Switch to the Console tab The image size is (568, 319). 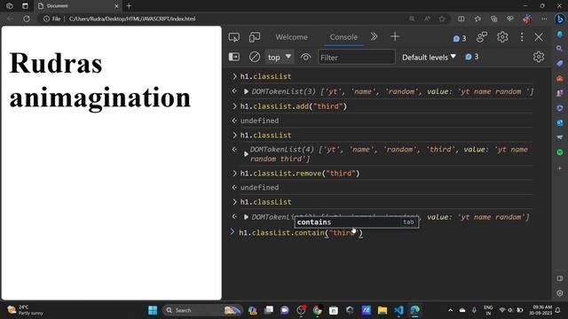pos(343,37)
